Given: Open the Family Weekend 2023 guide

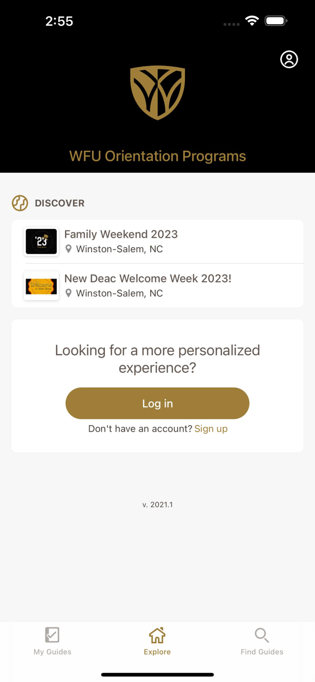Looking at the screenshot, I should [x=120, y=234].
